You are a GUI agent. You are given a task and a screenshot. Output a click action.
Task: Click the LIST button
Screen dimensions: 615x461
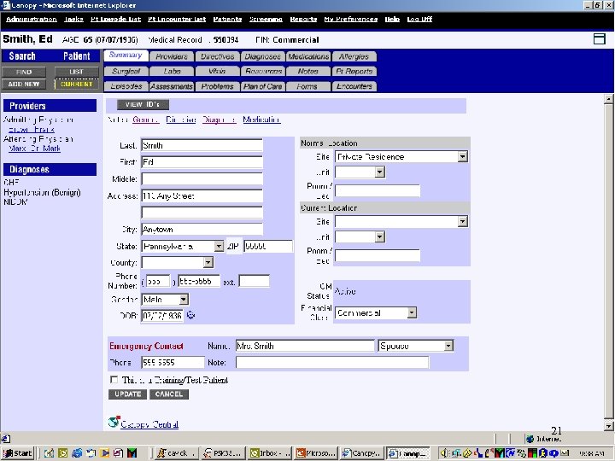[x=77, y=72]
